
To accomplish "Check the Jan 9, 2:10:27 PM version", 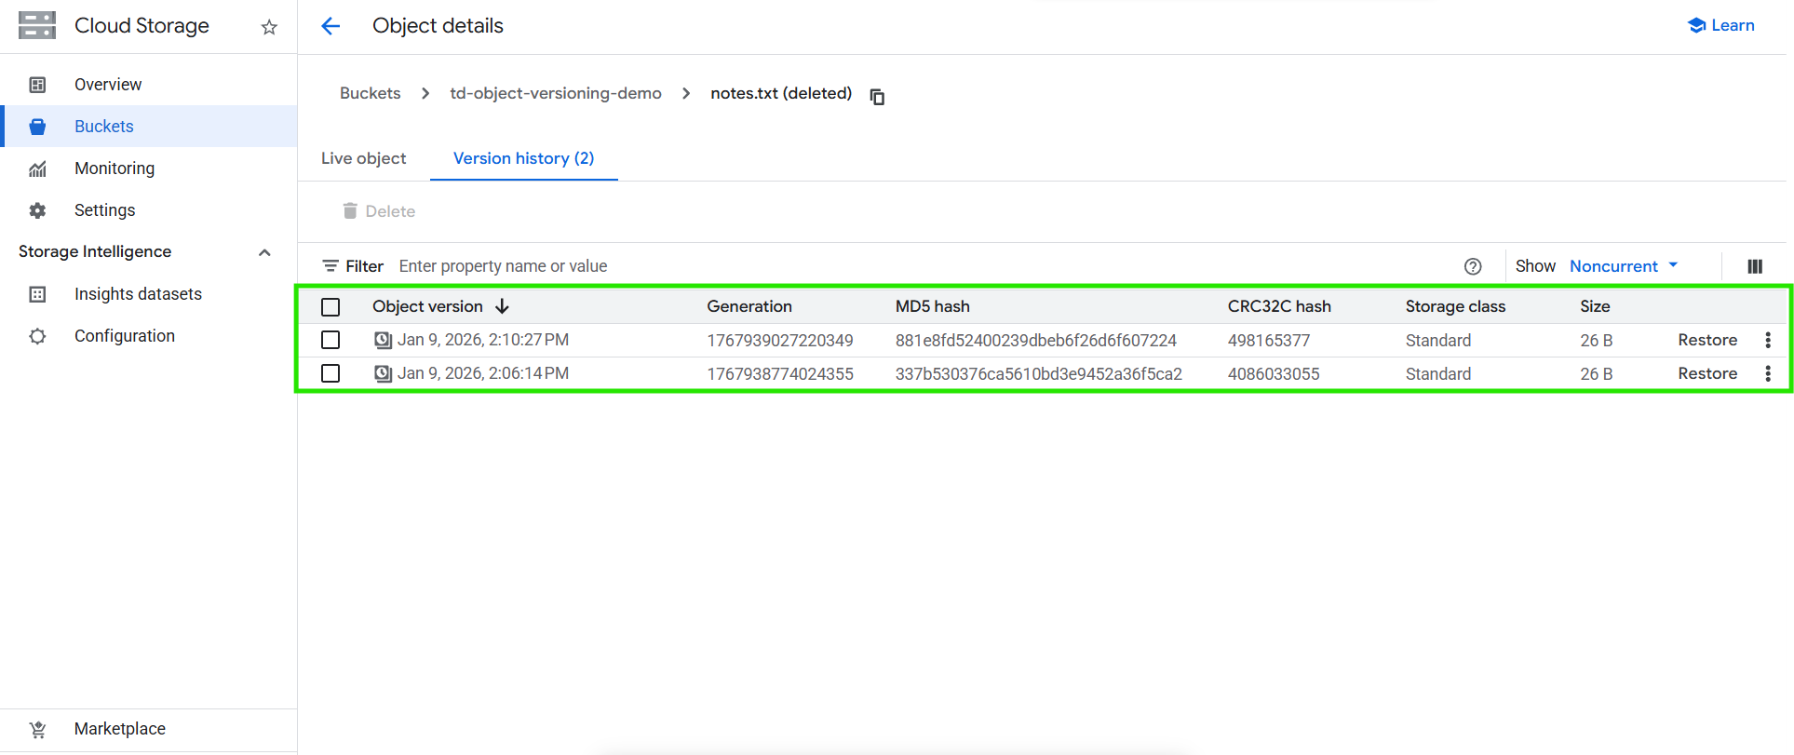I will pos(330,341).
